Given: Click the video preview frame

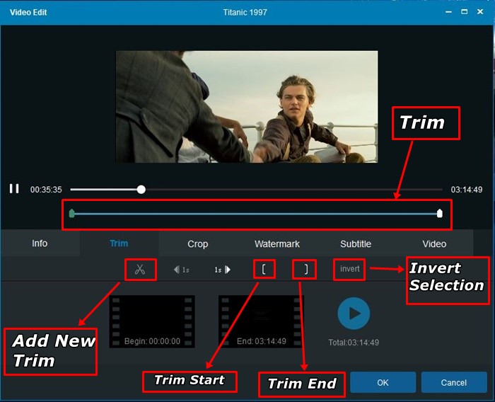Looking at the screenshot, I should (247, 107).
